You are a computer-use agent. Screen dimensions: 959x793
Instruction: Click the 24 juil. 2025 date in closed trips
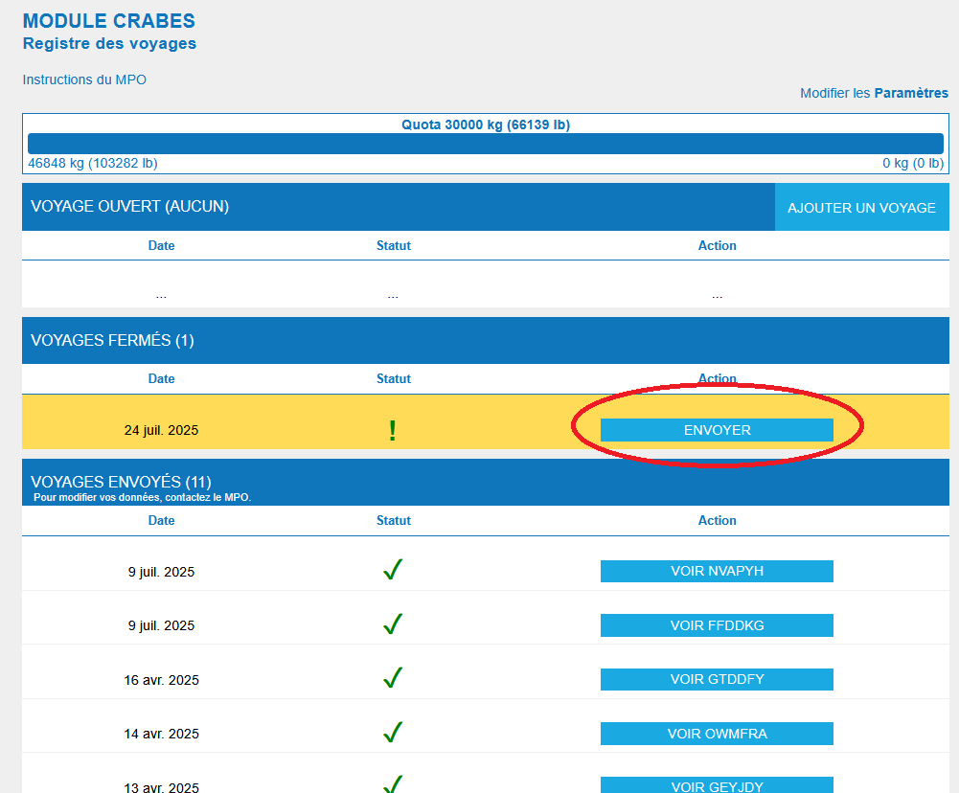[x=161, y=430]
